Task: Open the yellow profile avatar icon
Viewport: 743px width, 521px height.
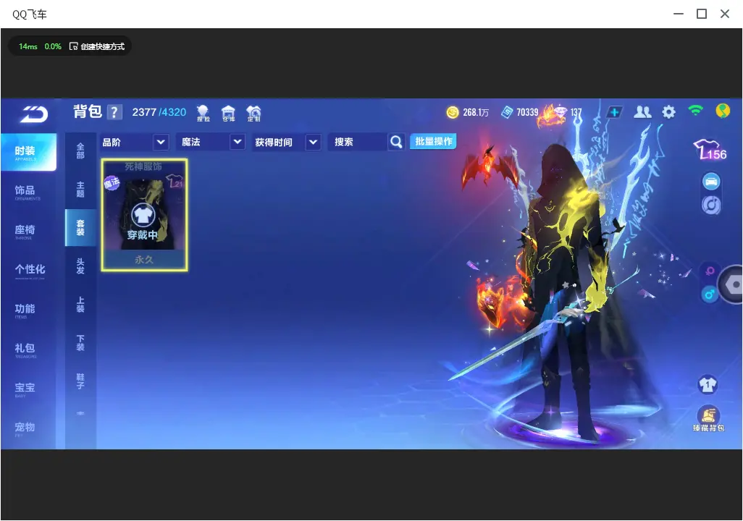Action: pyautogui.click(x=723, y=111)
